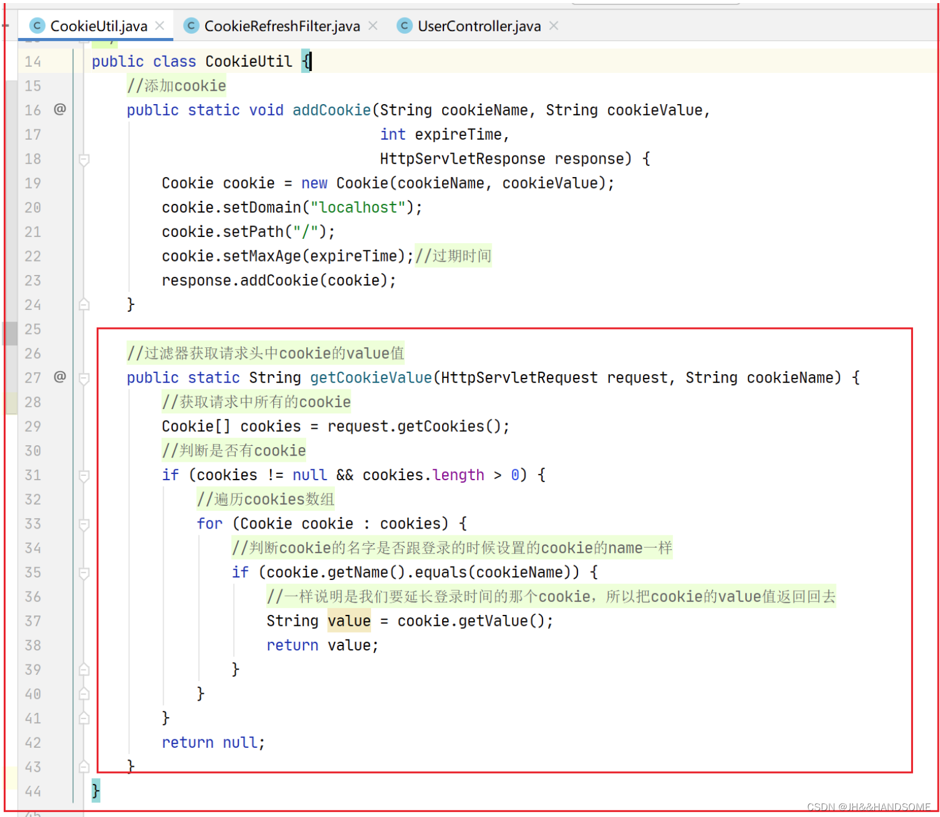Click the fold end marker at line 39
Image resolution: width=940 pixels, height=817 pixels.
click(85, 669)
